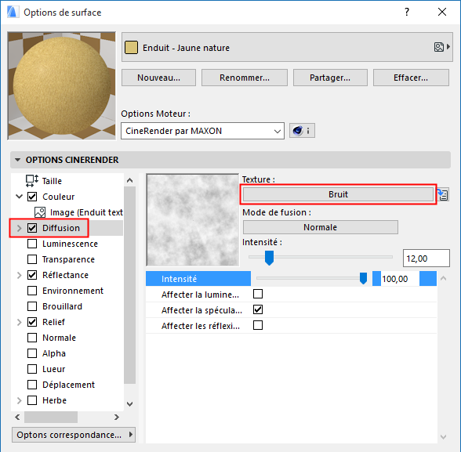Expand the Herbe tree node
The image size is (461, 452).
(x=20, y=400)
